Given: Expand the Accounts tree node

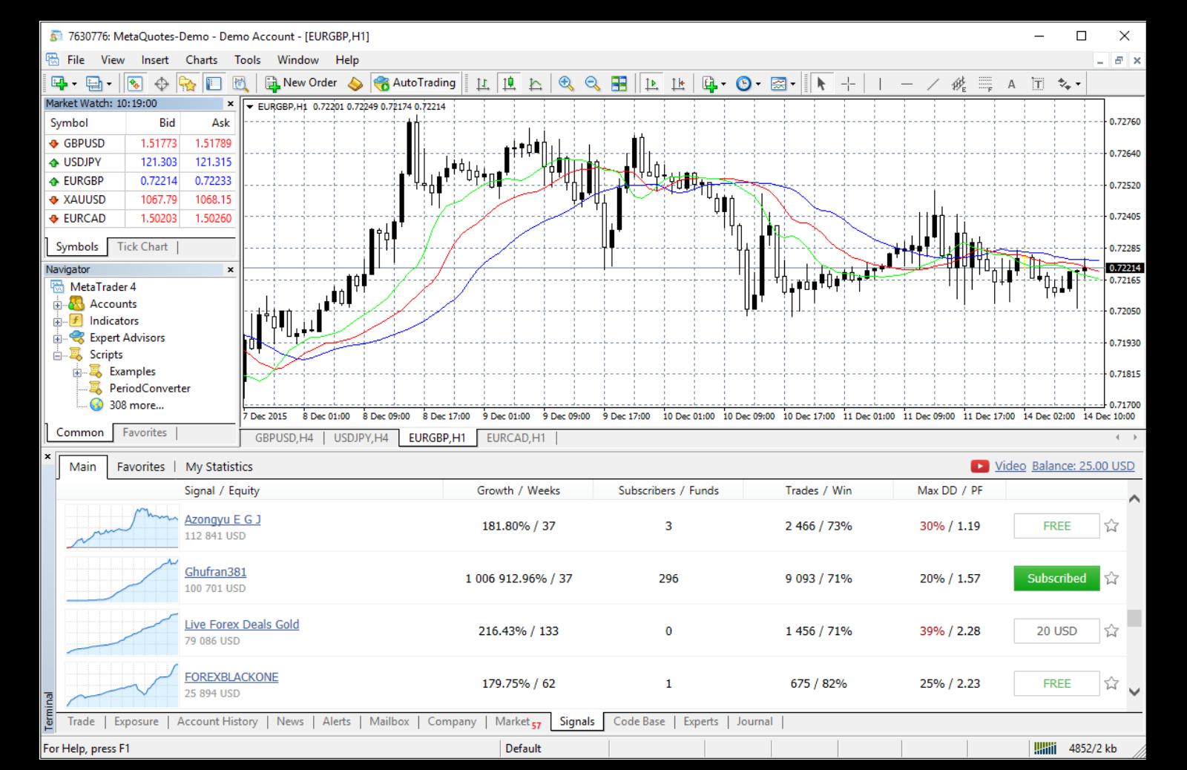Looking at the screenshot, I should 57,305.
